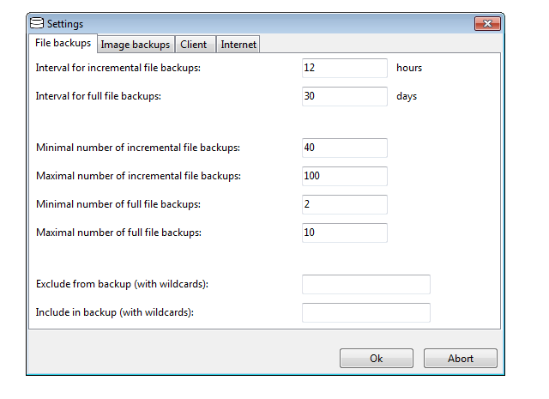Viewport: 549px width, 399px height.
Task: Go to the Internet tab
Action: tap(238, 45)
